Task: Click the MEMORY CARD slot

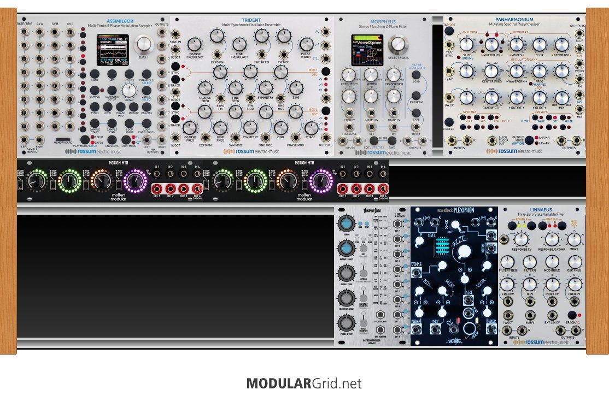Action: [x=63, y=139]
